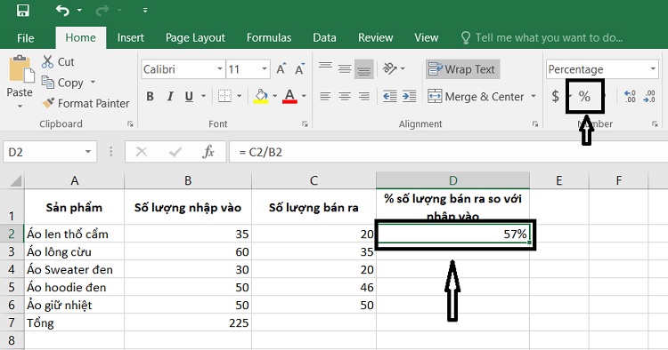Apply red font color
Viewport: 668px width, 350px height.
click(x=289, y=96)
